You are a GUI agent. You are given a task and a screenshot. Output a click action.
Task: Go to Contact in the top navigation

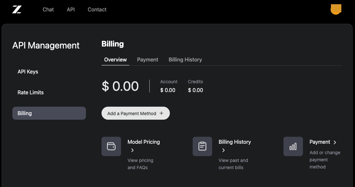pos(97,9)
